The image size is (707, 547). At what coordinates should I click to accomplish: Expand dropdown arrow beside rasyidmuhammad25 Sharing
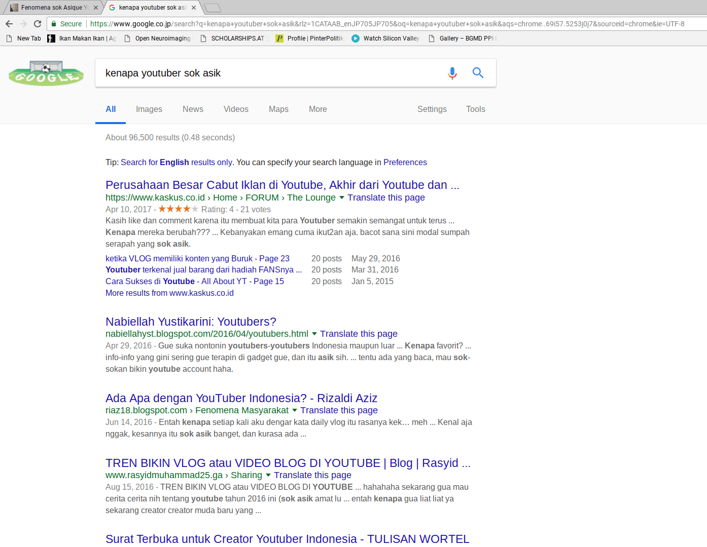tap(268, 475)
